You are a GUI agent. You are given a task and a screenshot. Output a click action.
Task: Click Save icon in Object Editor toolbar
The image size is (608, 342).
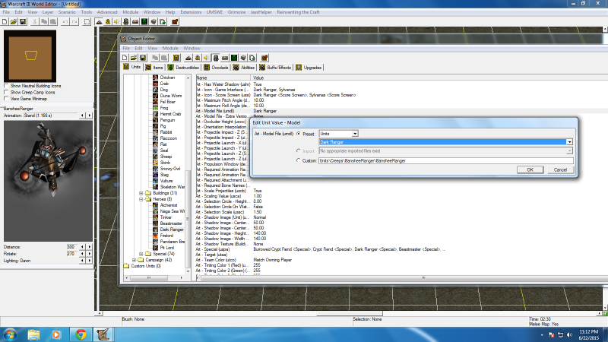click(x=143, y=58)
